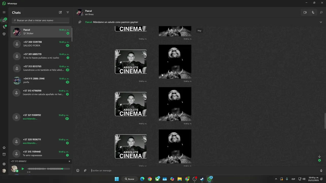The width and height of the screenshot is (326, 183).
Task: Play the voice message audio
Action: pos(23,169)
